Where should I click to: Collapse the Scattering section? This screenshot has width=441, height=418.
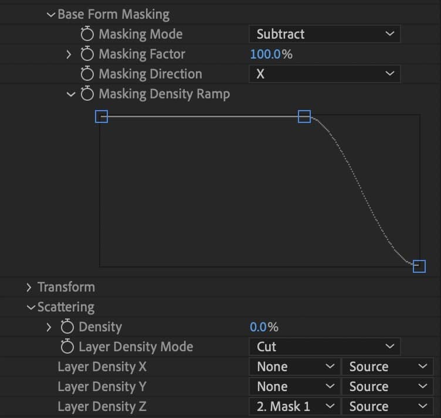[30, 307]
